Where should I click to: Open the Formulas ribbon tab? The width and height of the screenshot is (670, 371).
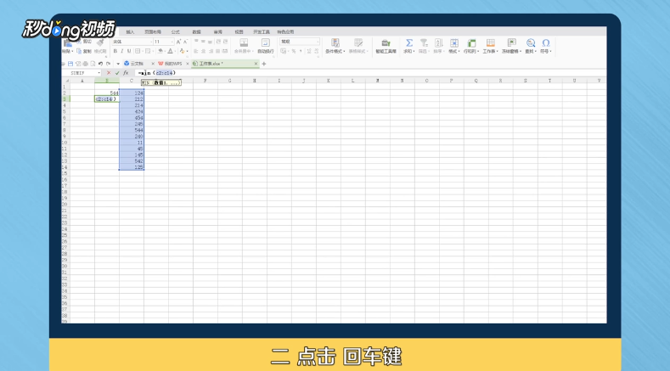pyautogui.click(x=175, y=31)
